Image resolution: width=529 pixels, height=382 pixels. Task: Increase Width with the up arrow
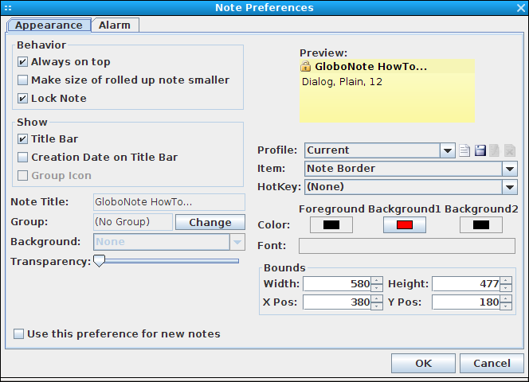377,280
